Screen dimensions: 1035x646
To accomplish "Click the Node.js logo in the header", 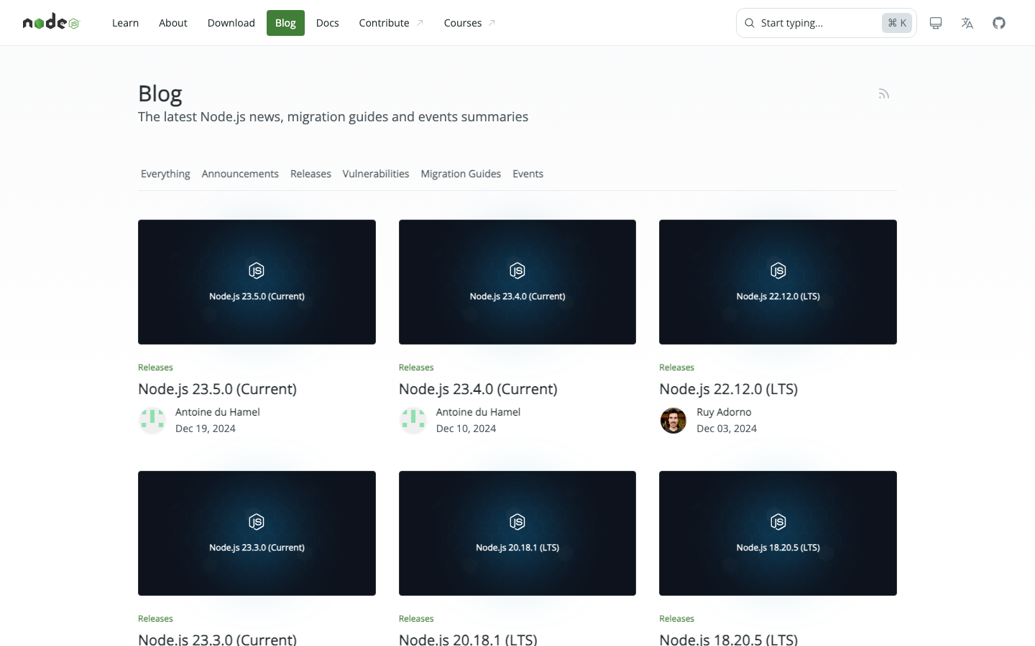I will coord(50,23).
